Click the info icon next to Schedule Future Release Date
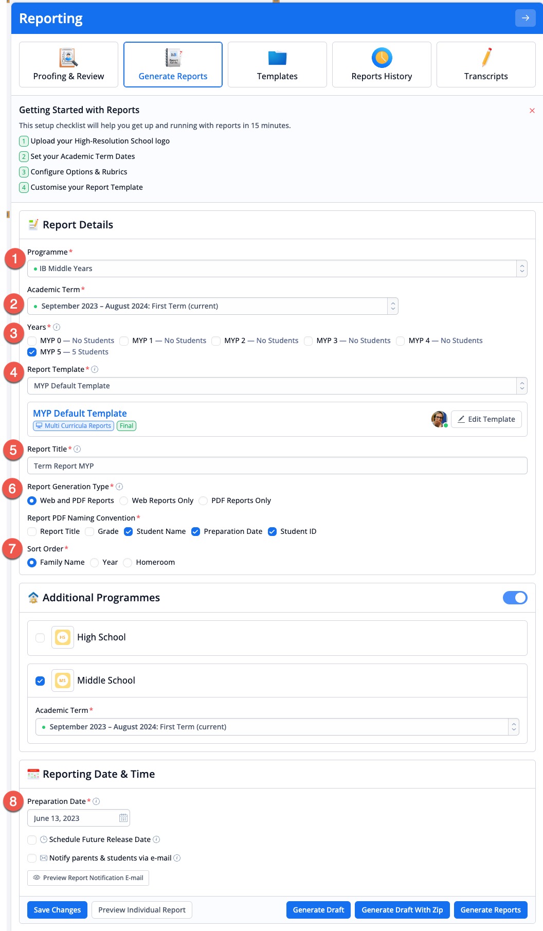Screen dimensions: 543x931 (x=156, y=839)
